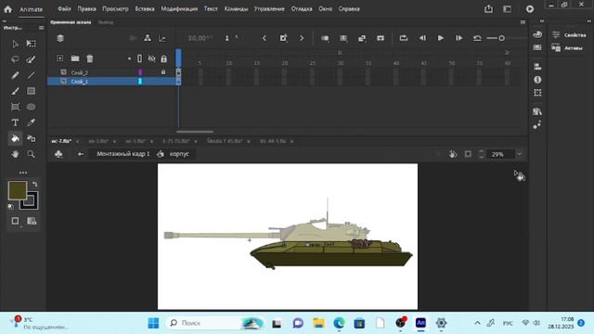Pick the olive fill color swatch
Image resolution: width=594 pixels, height=334 pixels.
[x=18, y=190]
